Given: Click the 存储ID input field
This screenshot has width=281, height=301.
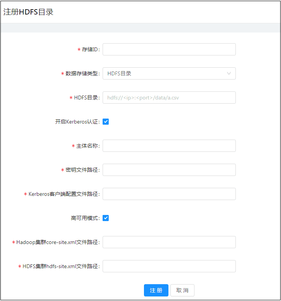Looking at the screenshot, I should [169, 49].
